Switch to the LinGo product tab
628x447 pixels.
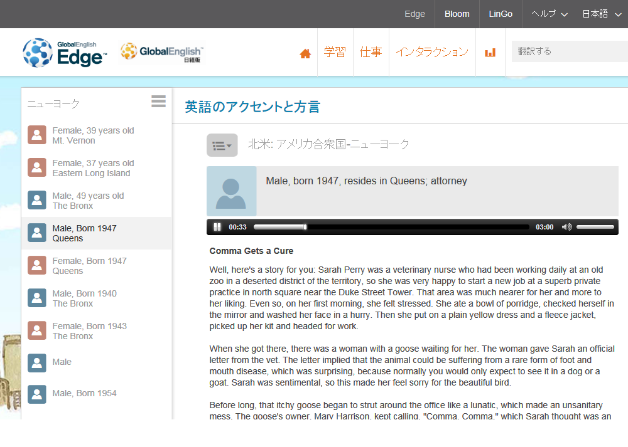(501, 14)
